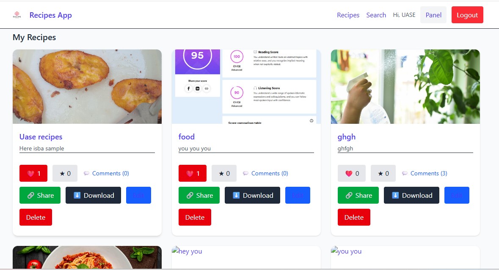Image resolution: width=499 pixels, height=270 pixels.
Task: Download the food recipe
Action: pyautogui.click(x=252, y=195)
